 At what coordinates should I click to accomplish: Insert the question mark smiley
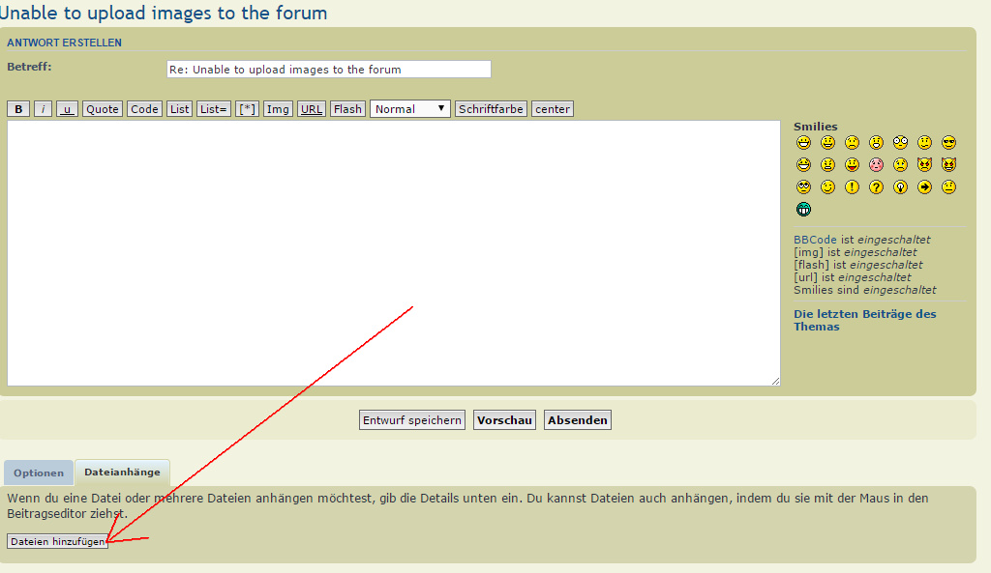(x=876, y=187)
